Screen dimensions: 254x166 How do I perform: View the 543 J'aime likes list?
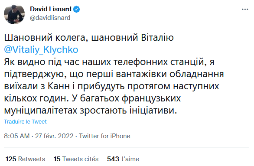(x=123, y=159)
